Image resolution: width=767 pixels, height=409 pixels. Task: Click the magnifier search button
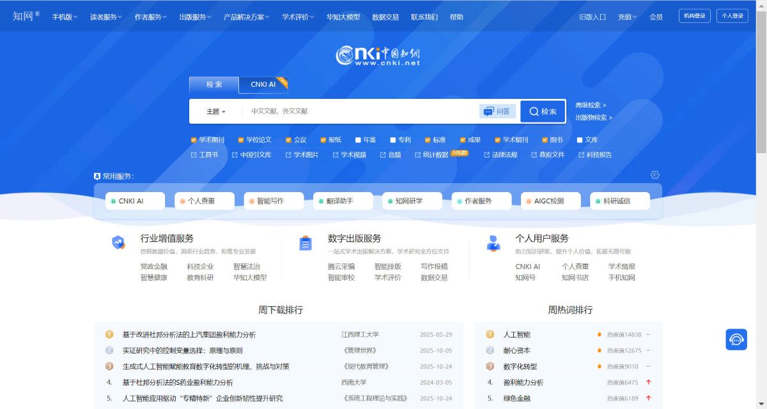pos(543,111)
